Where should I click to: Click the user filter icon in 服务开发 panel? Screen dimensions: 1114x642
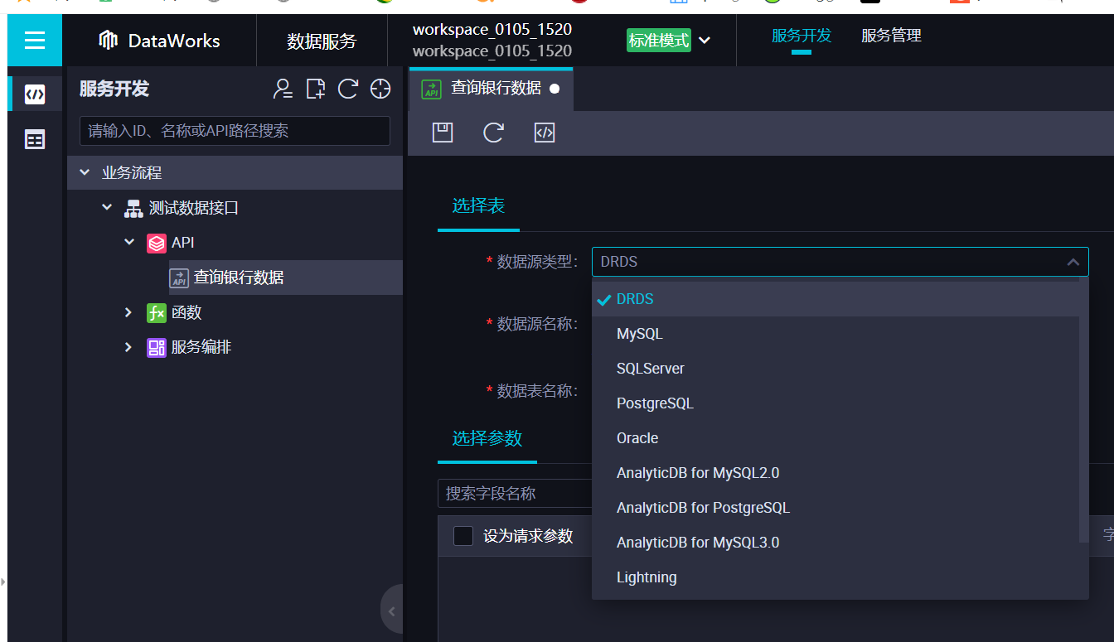pyautogui.click(x=283, y=89)
